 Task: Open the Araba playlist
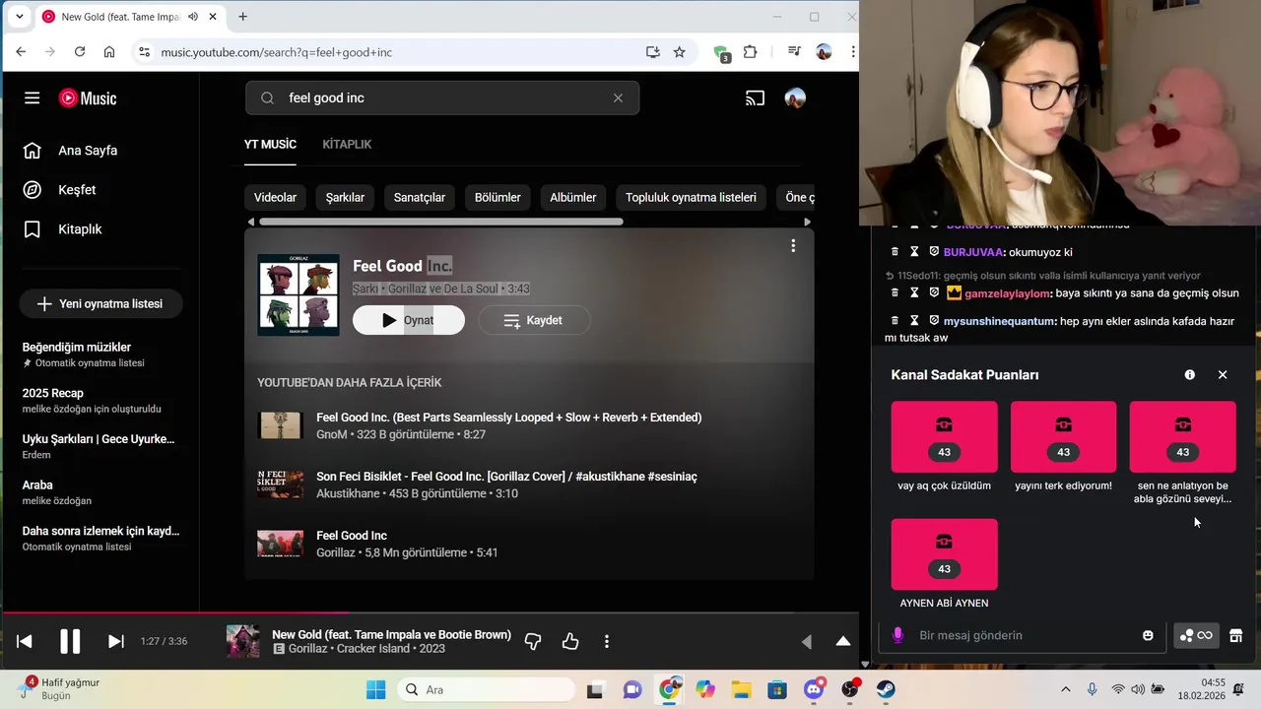pyautogui.click(x=100, y=492)
